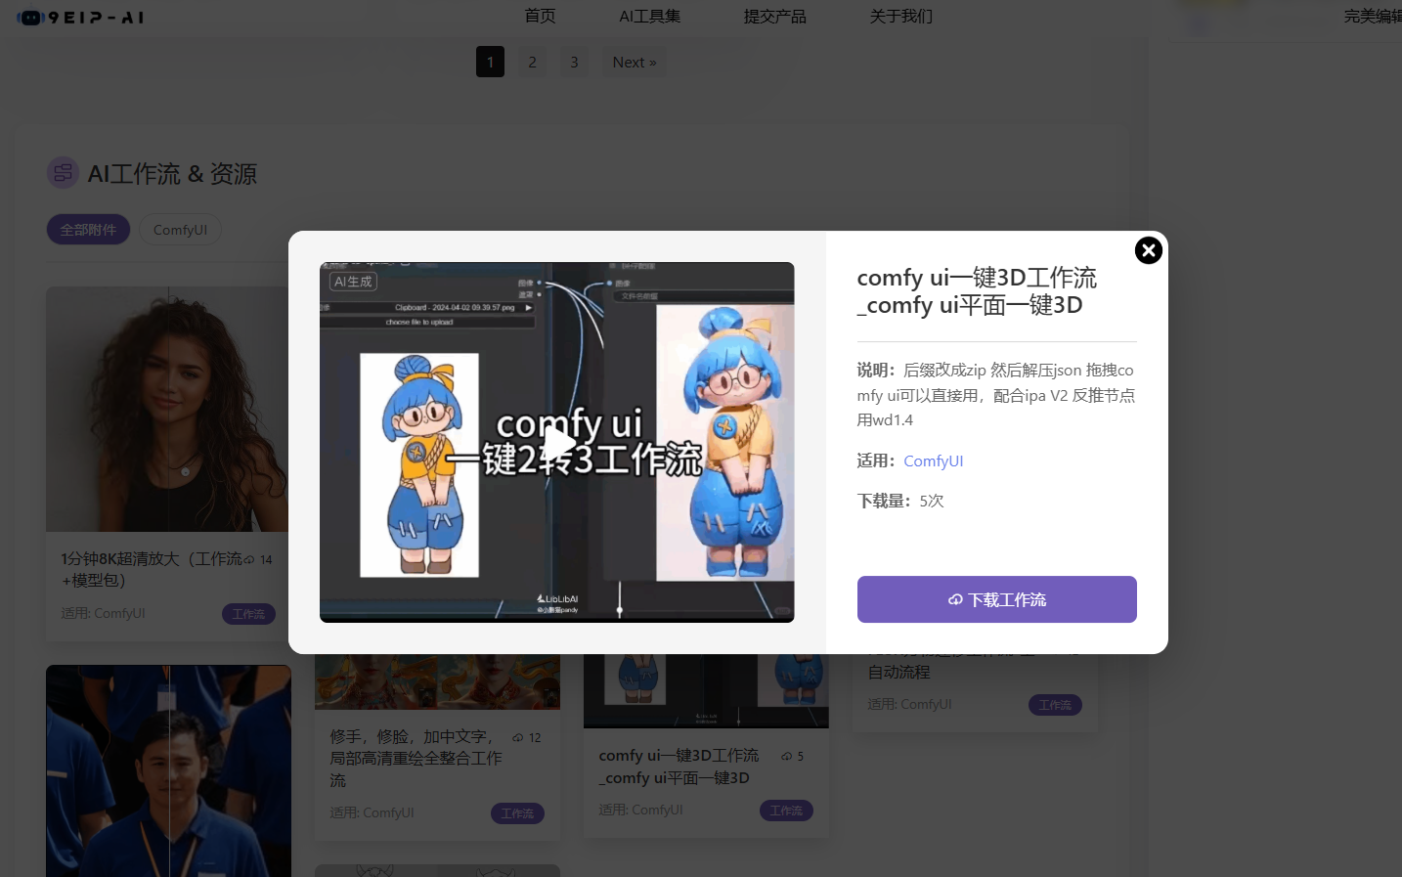Click the Next » pagination control

pos(634,62)
